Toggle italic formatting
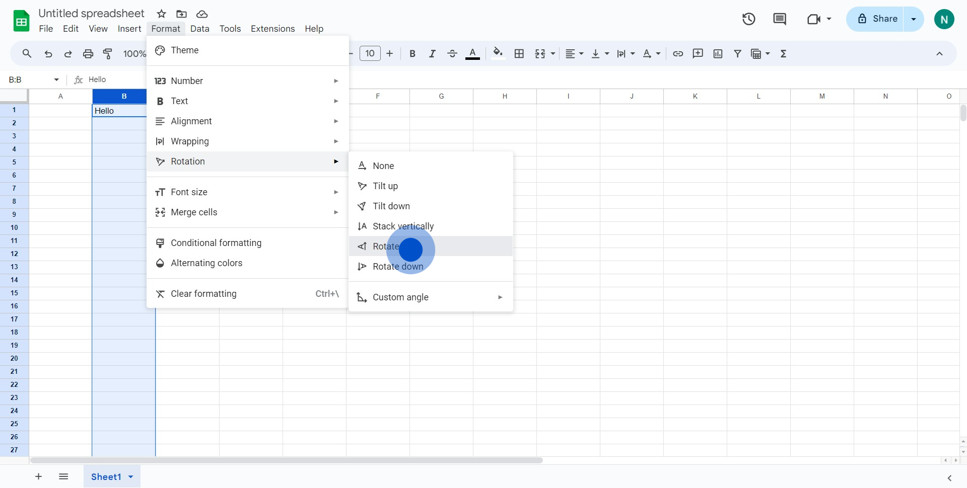 (x=432, y=54)
